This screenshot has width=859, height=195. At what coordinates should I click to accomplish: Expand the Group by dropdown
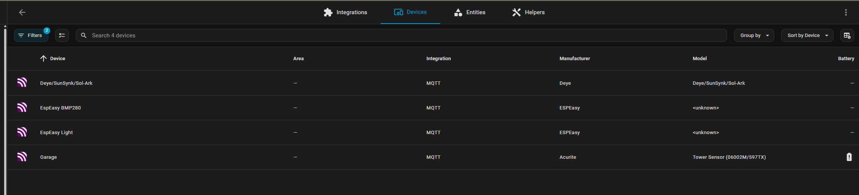(754, 35)
